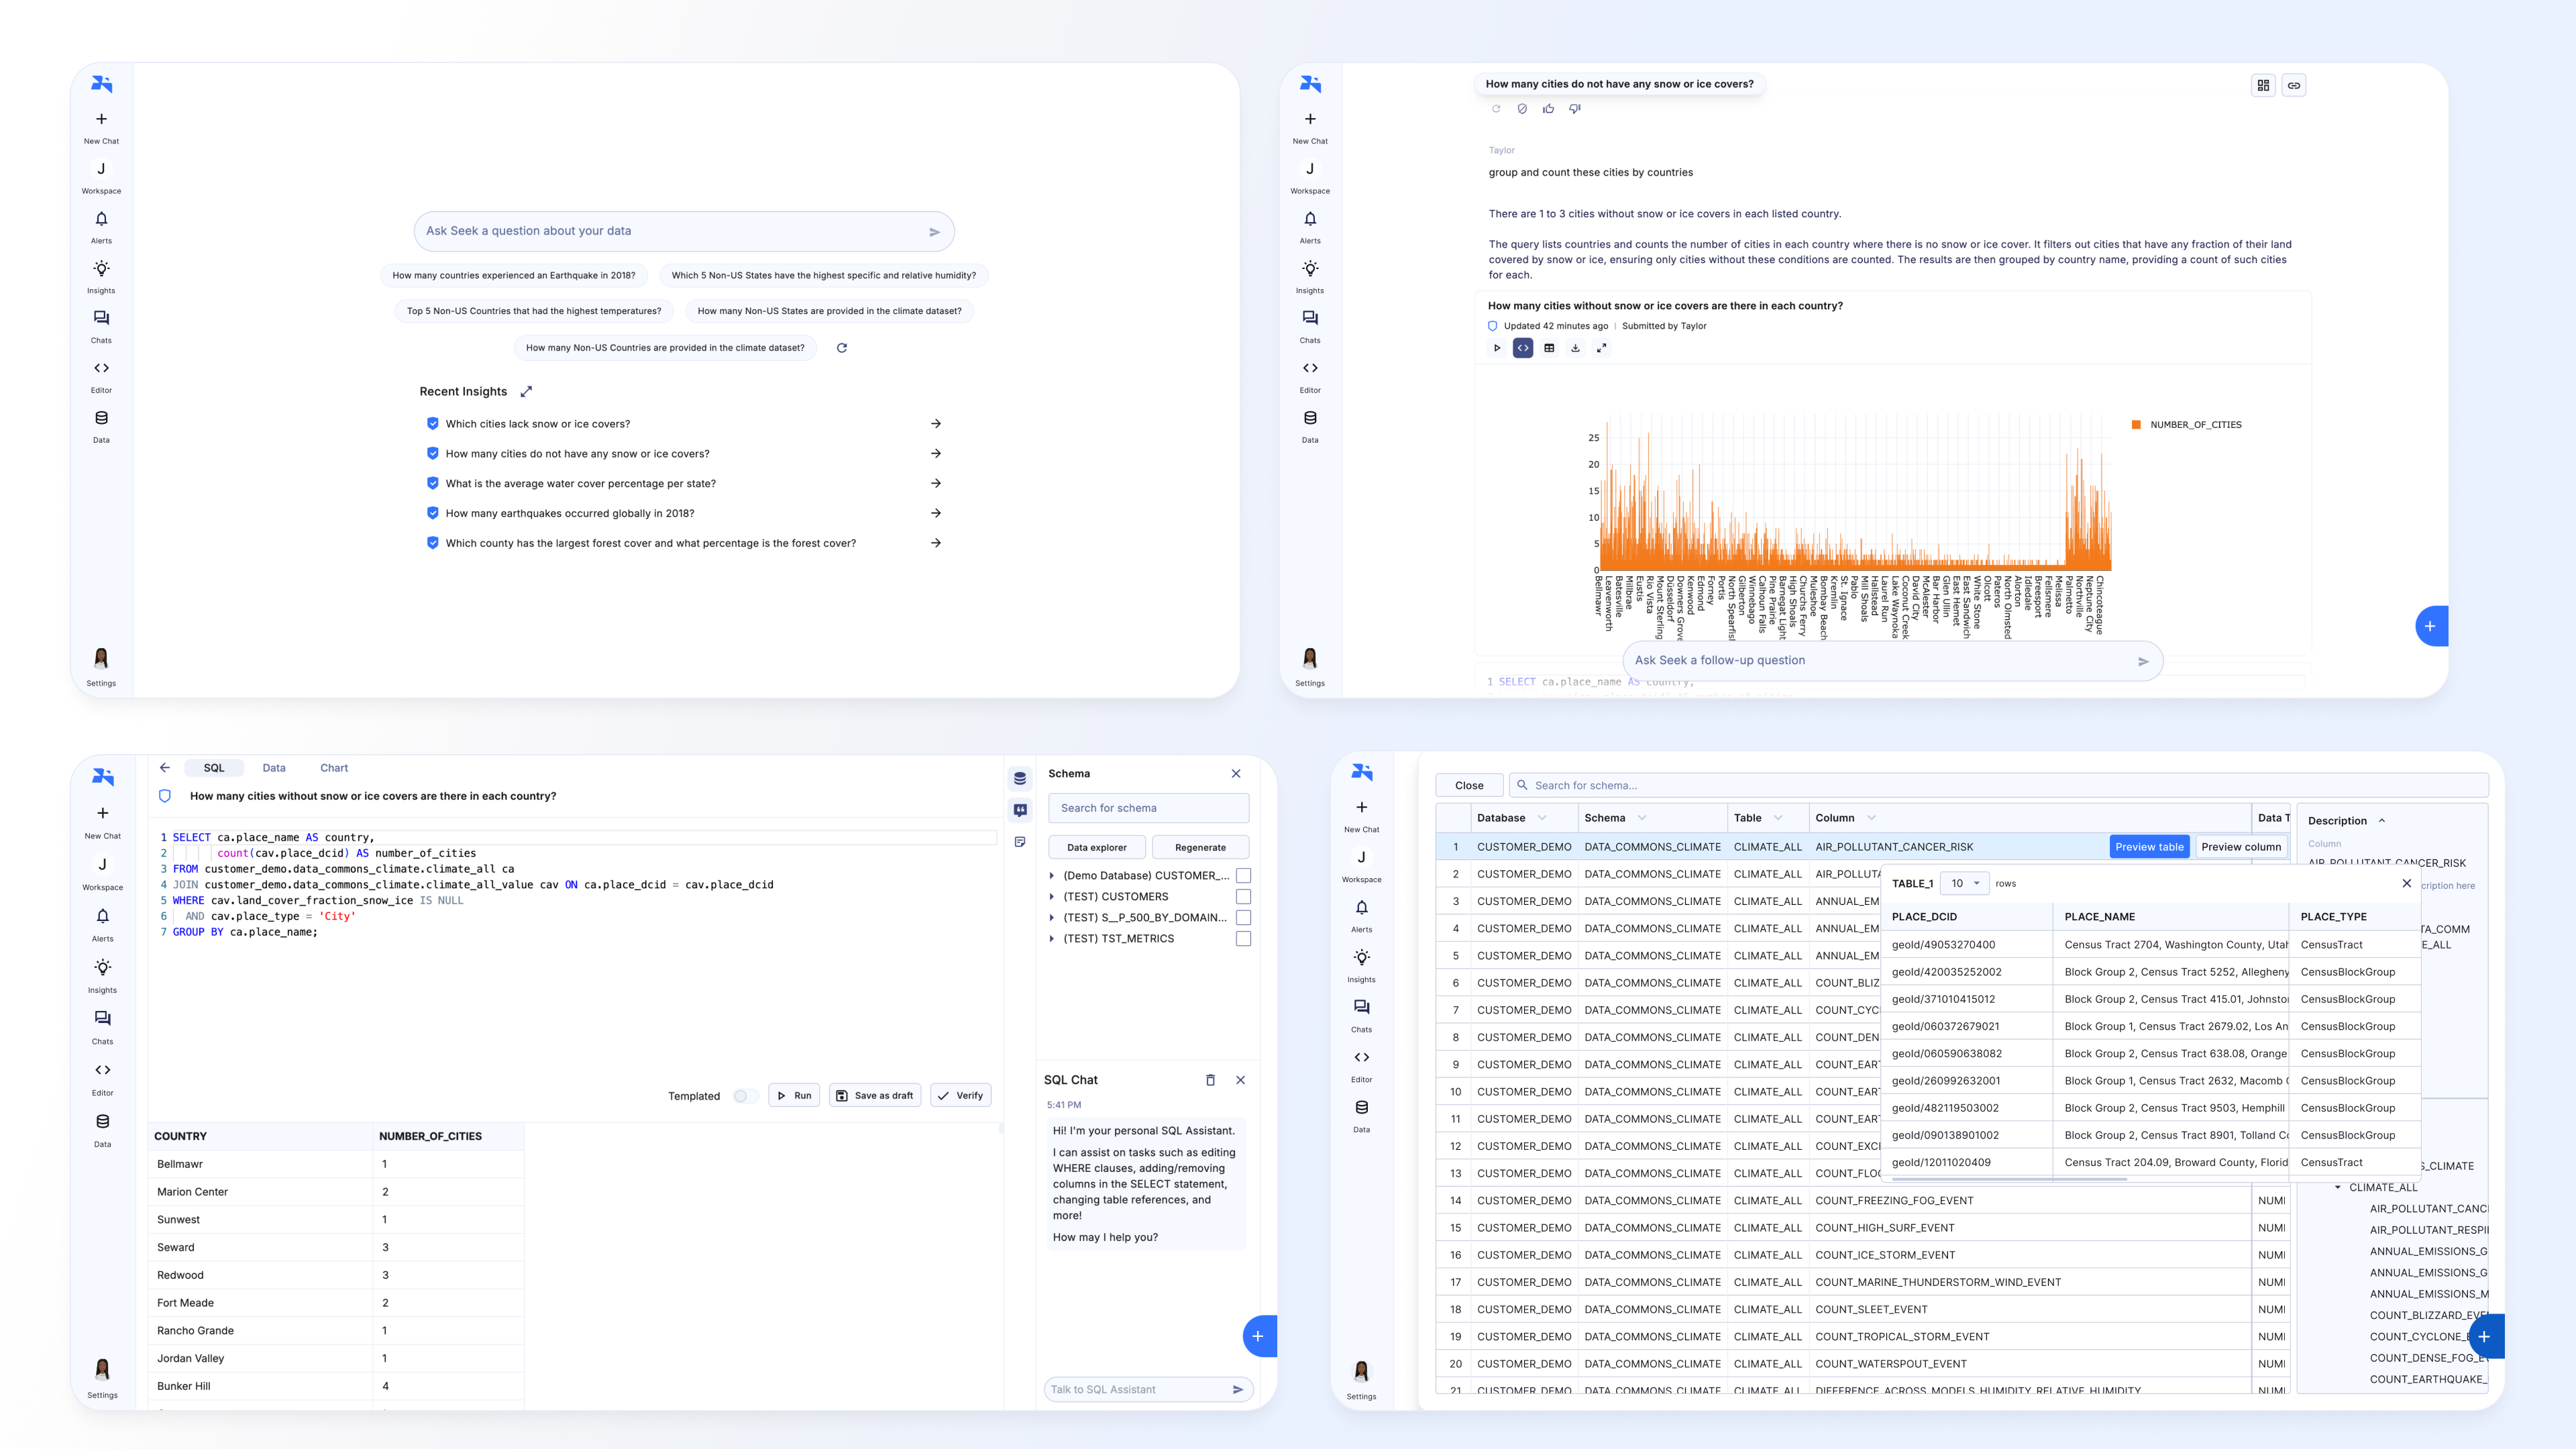Open the rows count dropdown showing 10

coord(1964,883)
